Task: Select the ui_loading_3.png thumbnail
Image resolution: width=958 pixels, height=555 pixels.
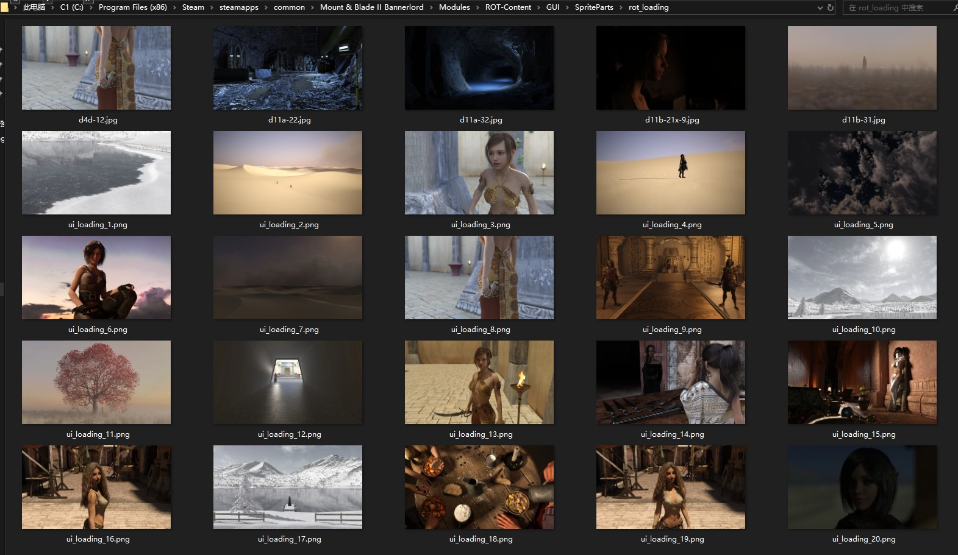Action: (479, 172)
